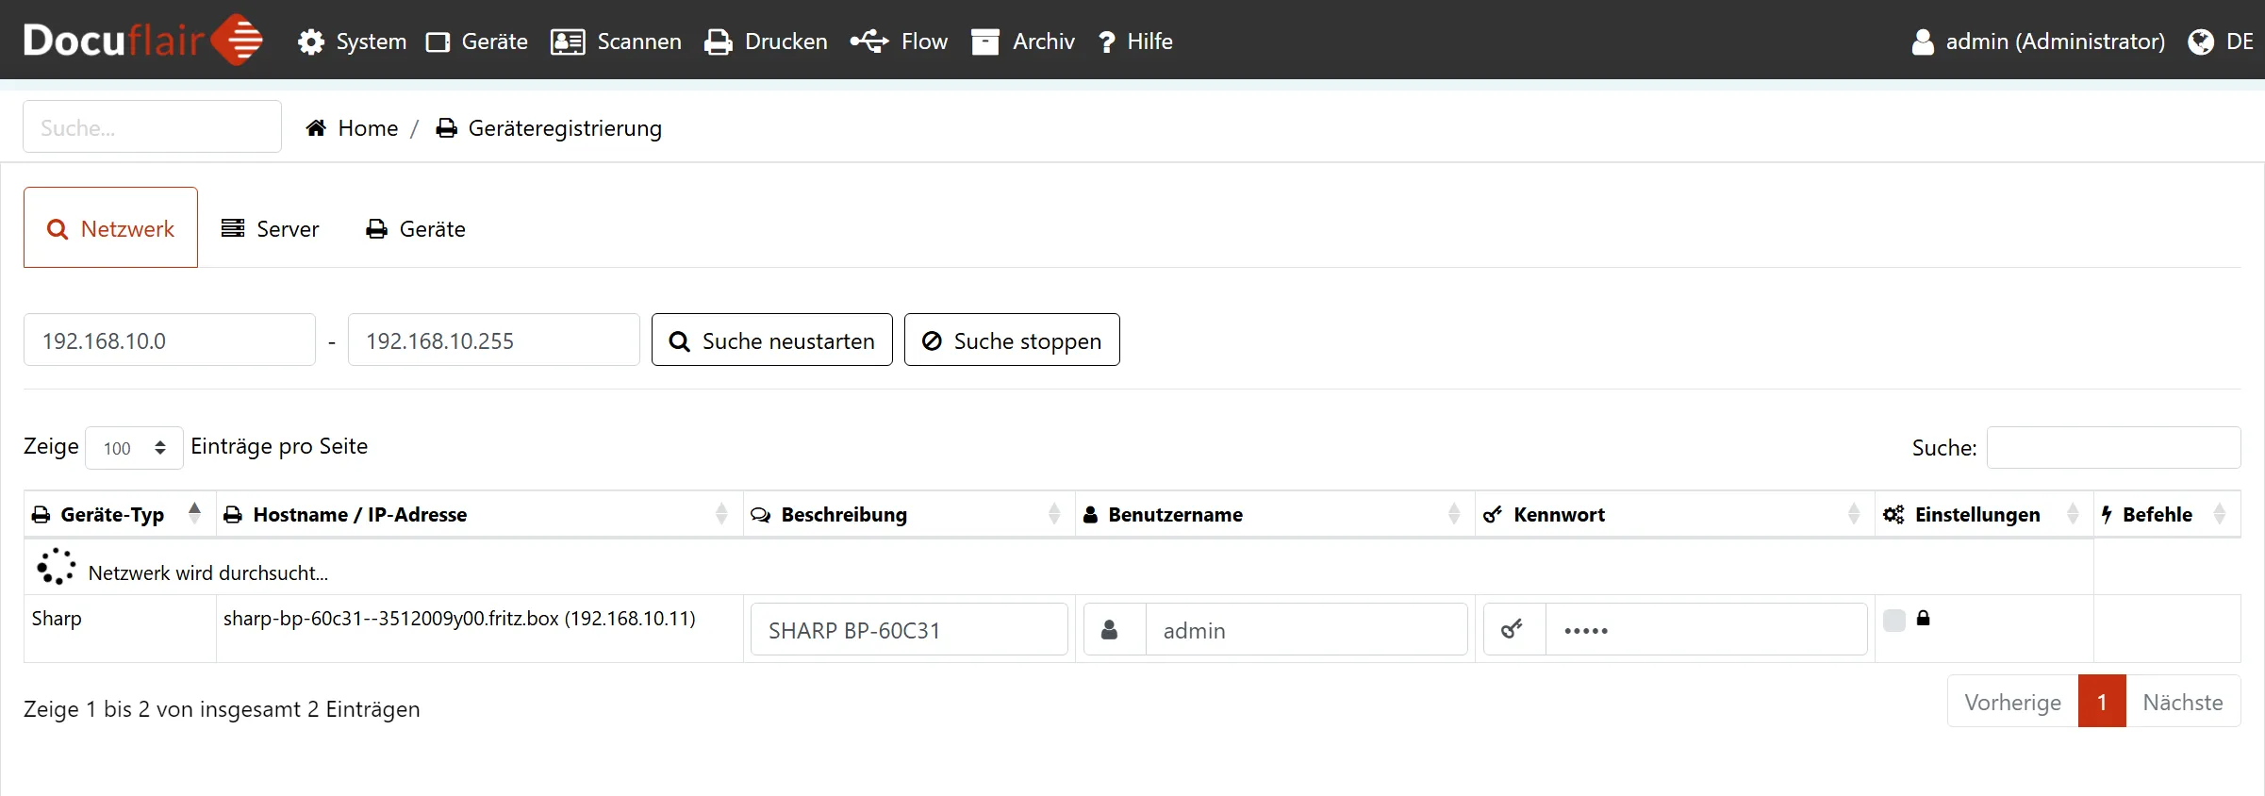Image resolution: width=2265 pixels, height=796 pixels.
Task: Stop search with Suche stoppen button
Action: (x=1012, y=340)
